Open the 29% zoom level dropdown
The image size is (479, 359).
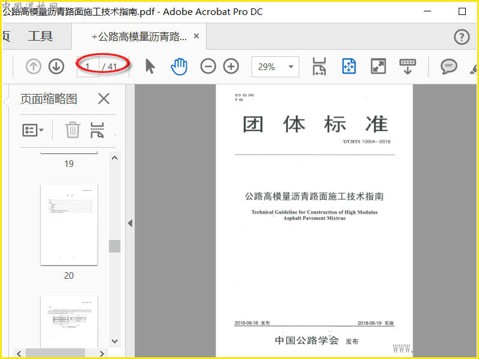[275, 66]
